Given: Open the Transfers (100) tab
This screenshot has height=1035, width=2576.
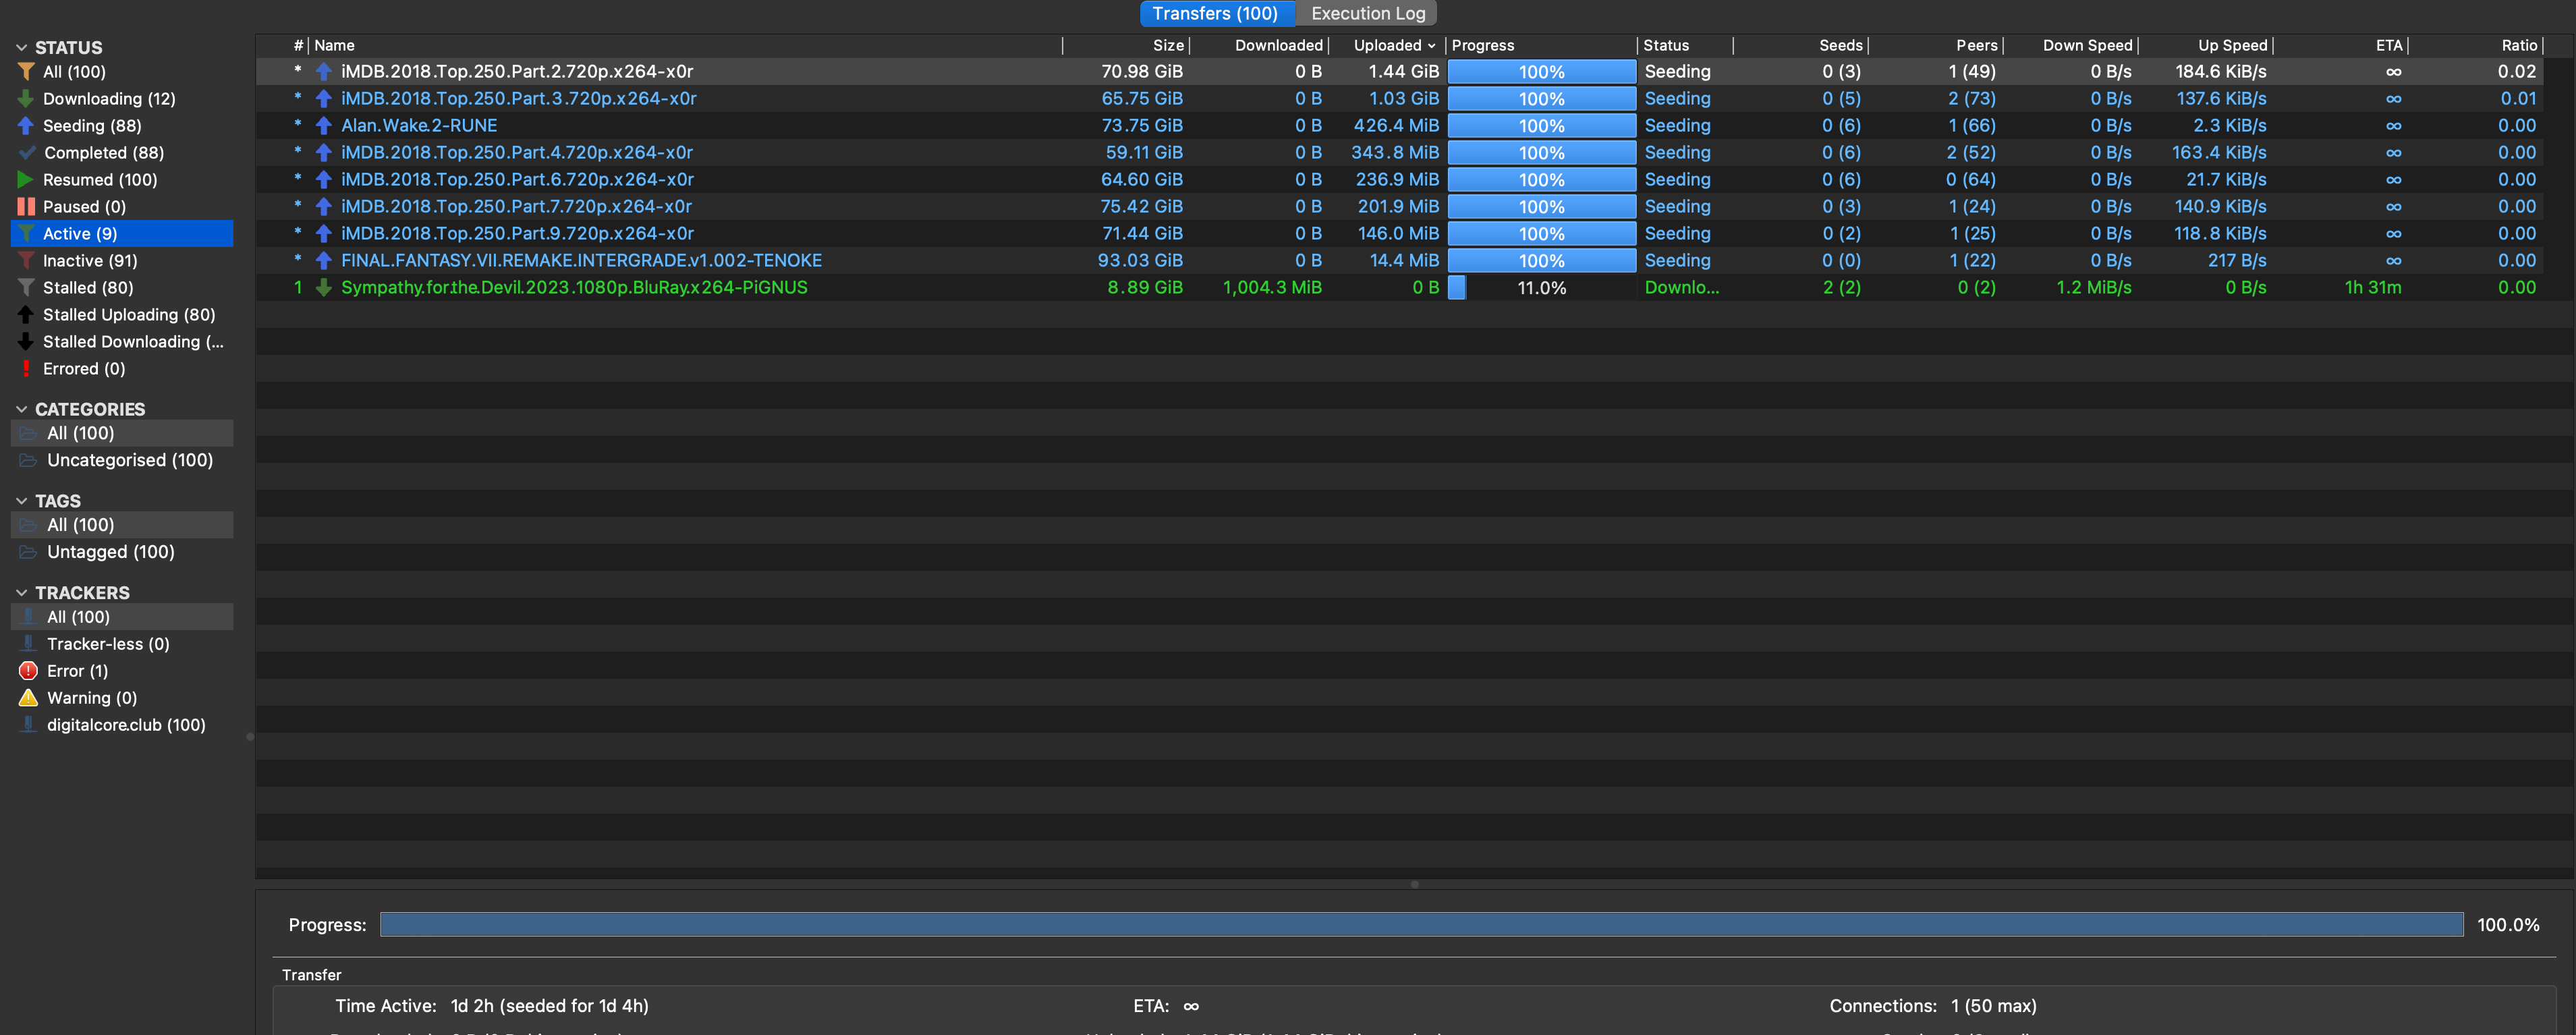Looking at the screenshot, I should [x=1214, y=14].
